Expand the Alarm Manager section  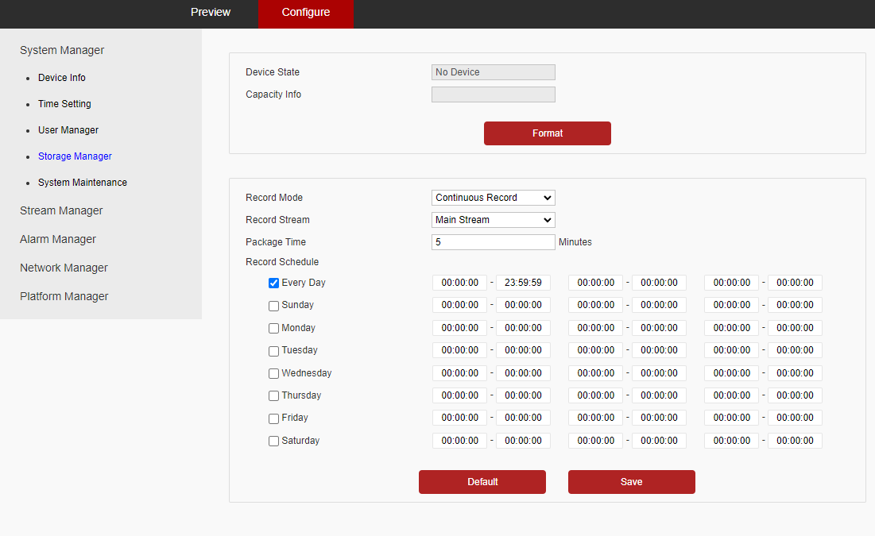[58, 239]
